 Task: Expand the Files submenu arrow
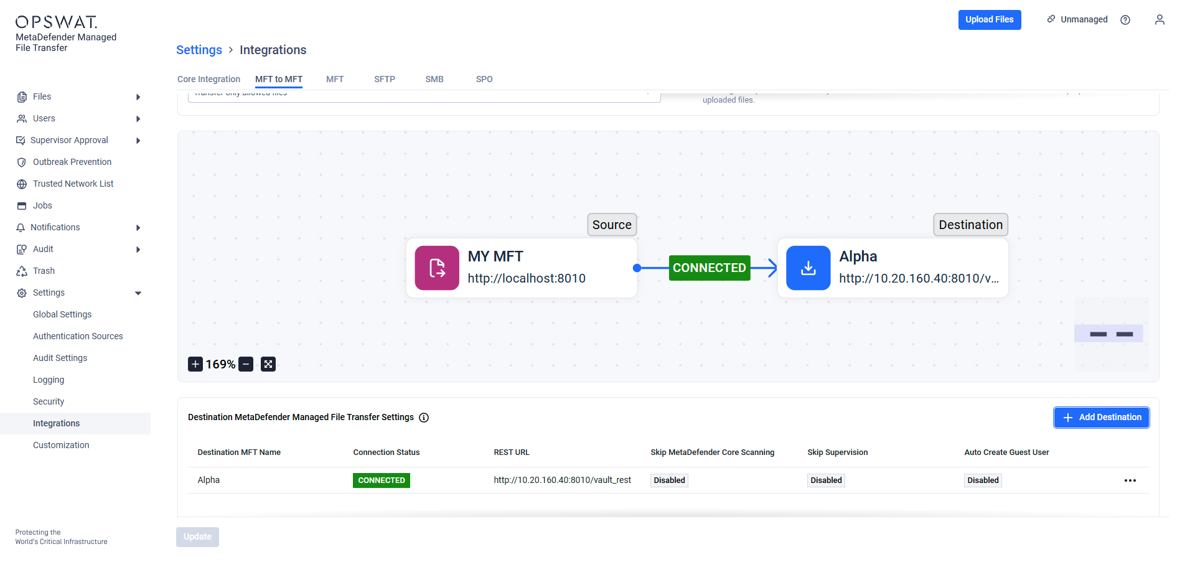pyautogui.click(x=138, y=97)
